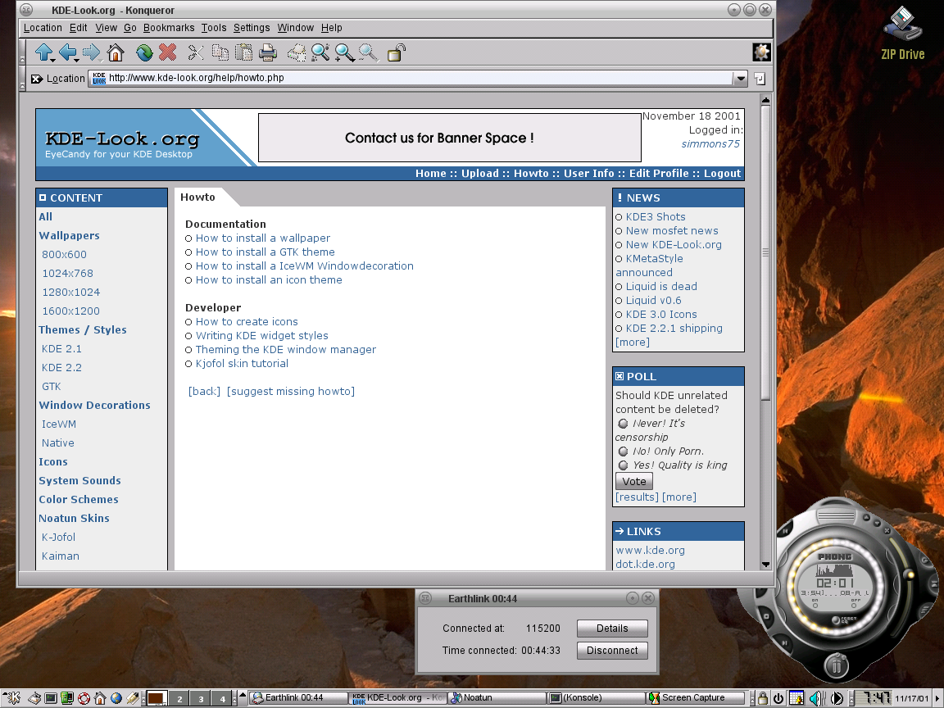This screenshot has height=708, width=944.
Task: Launch the terminal from the panel icon
Action: [51, 698]
